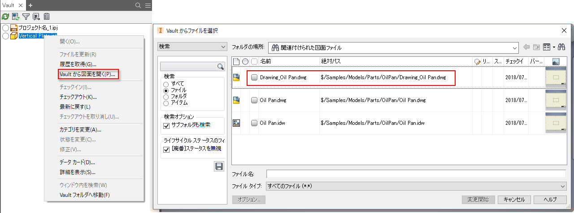
Task: Open the funnel filter icon in Vault panel
Action: (x=26, y=17)
